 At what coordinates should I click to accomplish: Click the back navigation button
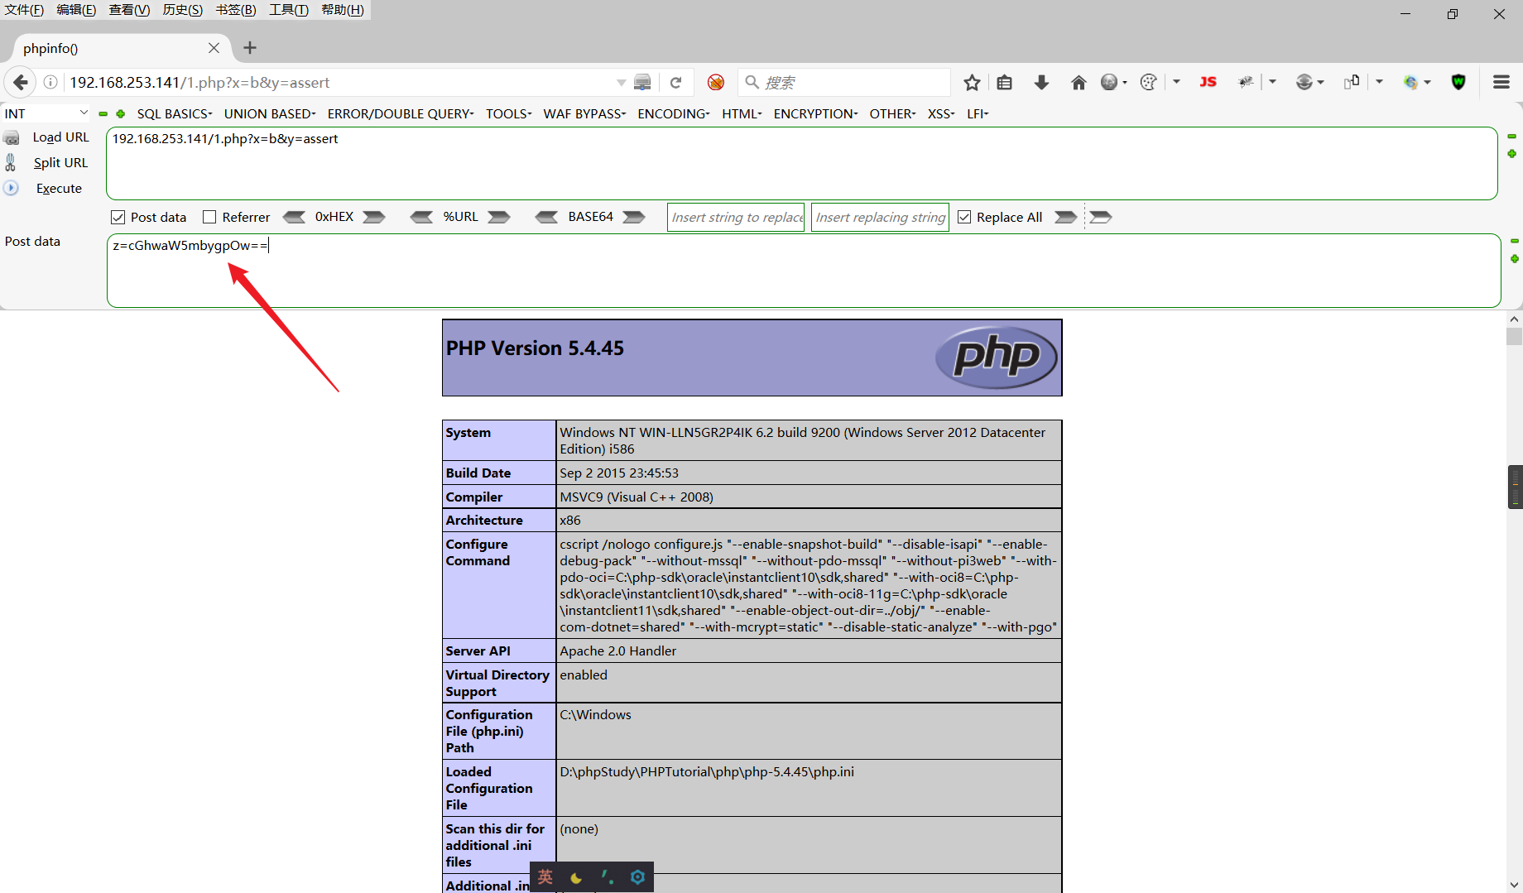20,82
